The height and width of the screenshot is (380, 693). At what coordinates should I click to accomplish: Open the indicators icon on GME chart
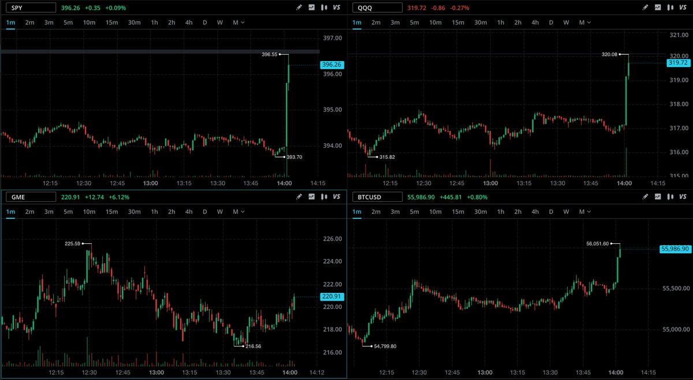[x=312, y=197]
